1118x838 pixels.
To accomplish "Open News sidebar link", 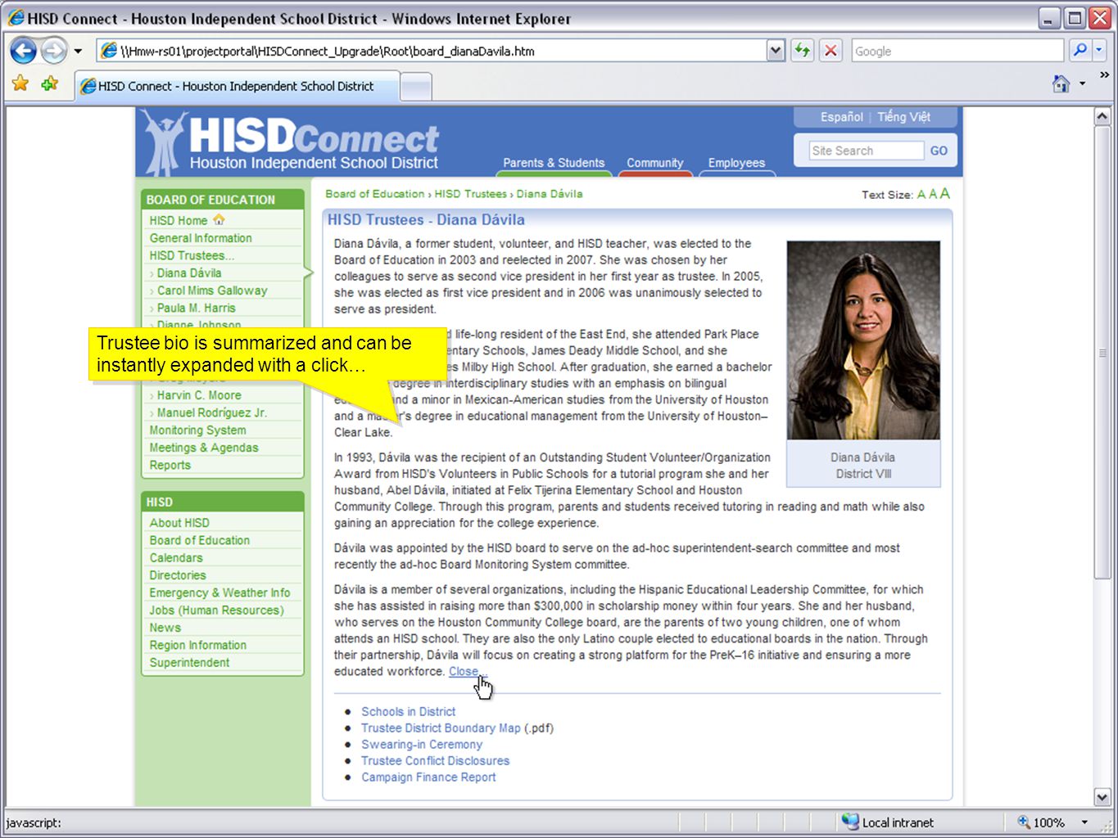I will click(x=165, y=628).
